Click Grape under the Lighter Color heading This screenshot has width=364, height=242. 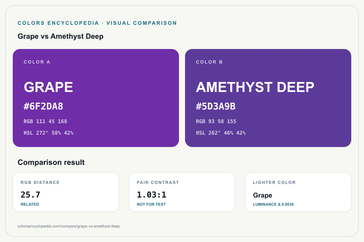(263, 195)
